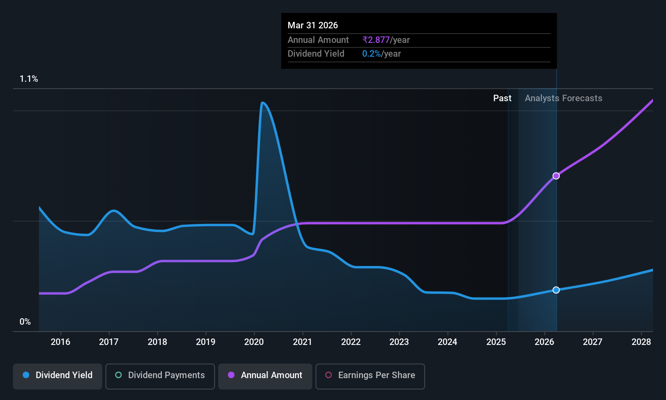Image resolution: width=666 pixels, height=400 pixels.
Task: Click the 2028 x-axis year label
Action: point(641,342)
